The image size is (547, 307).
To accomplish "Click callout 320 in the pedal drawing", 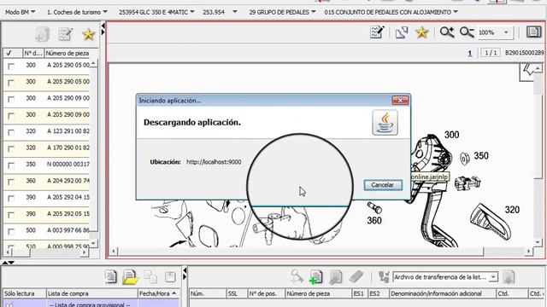I will tap(512, 210).
